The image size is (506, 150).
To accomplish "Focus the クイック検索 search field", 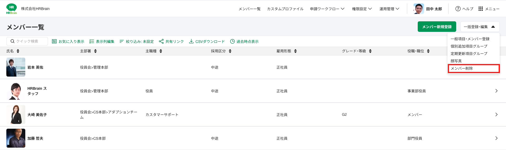I will click(27, 41).
